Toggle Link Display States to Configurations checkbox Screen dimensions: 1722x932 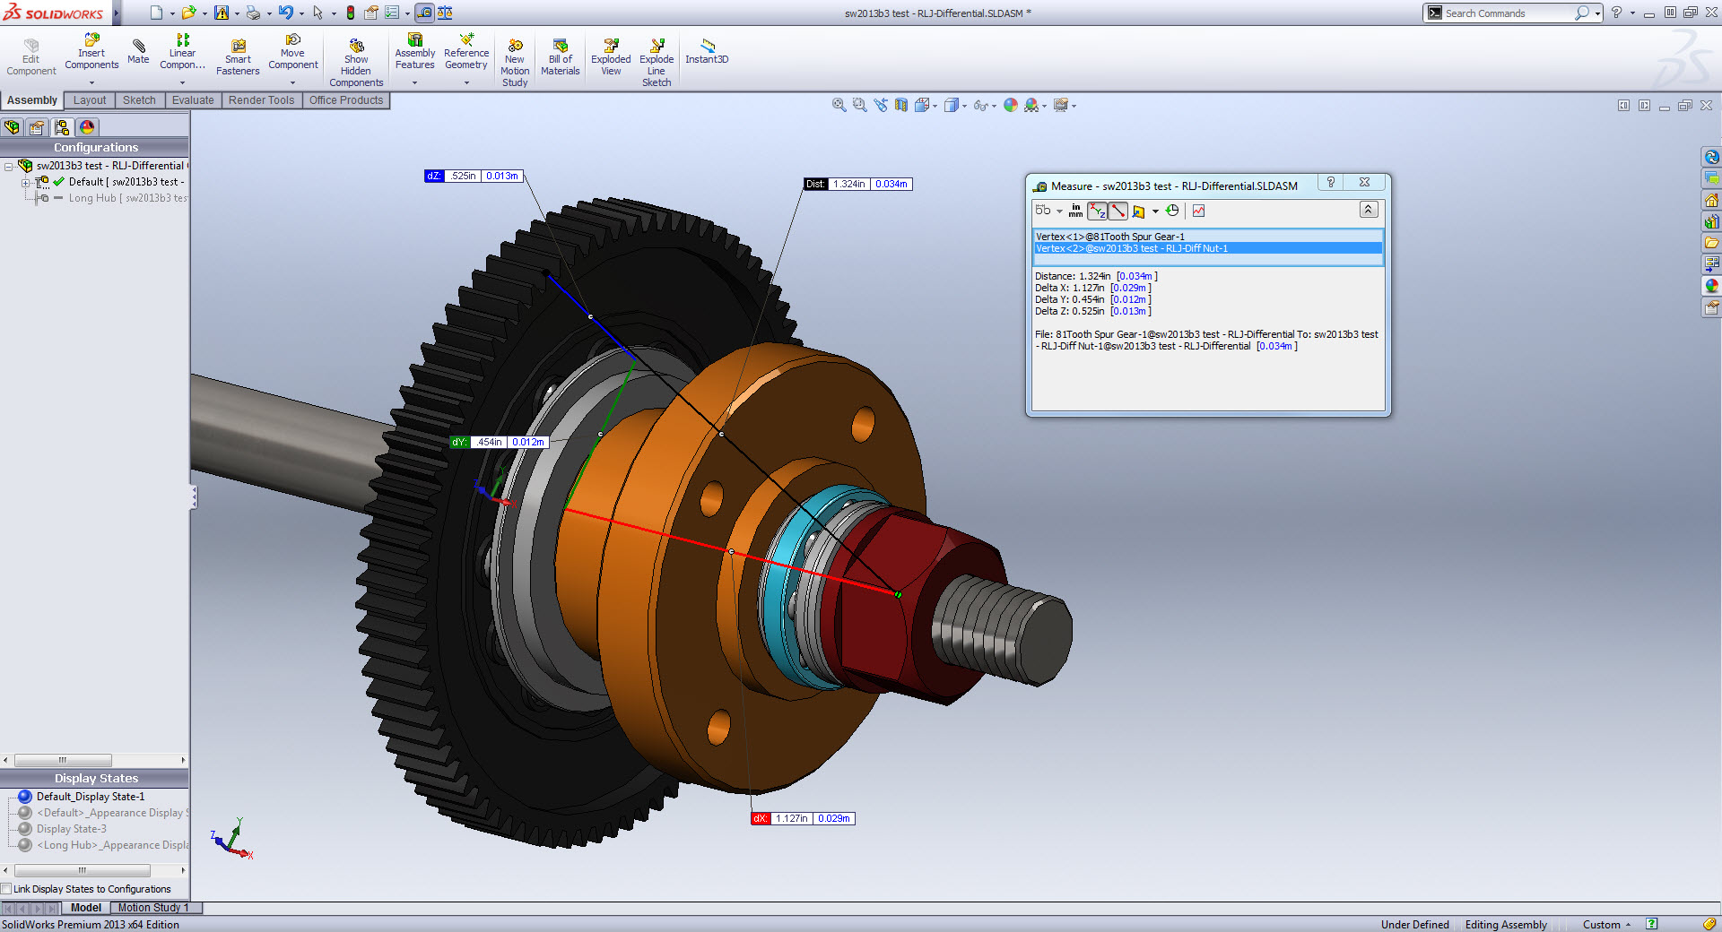coord(6,889)
